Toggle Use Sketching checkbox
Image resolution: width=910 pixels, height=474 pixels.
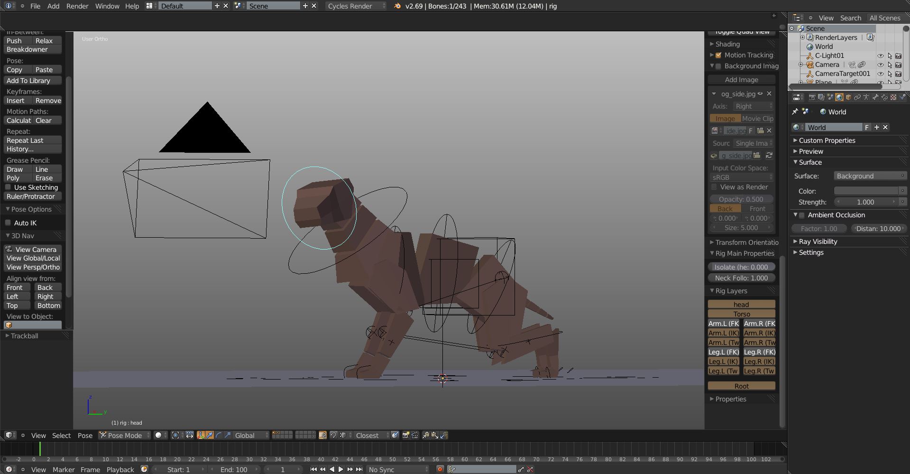pos(8,187)
